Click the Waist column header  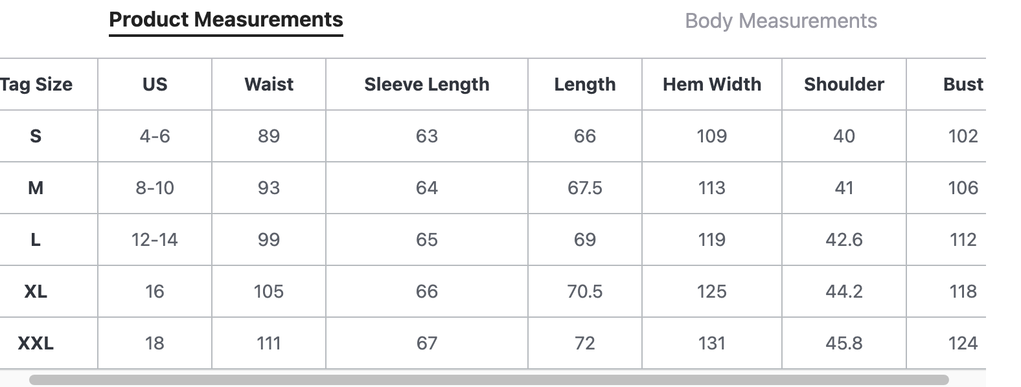pos(269,84)
